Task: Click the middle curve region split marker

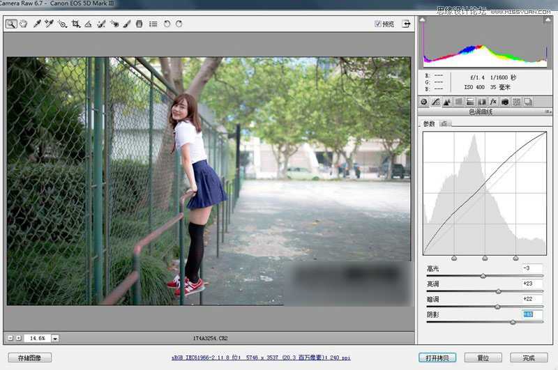Action: [x=485, y=259]
